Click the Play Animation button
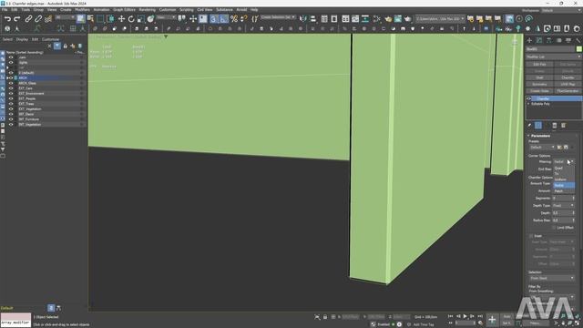The height and width of the screenshot is (328, 583). 465,316
